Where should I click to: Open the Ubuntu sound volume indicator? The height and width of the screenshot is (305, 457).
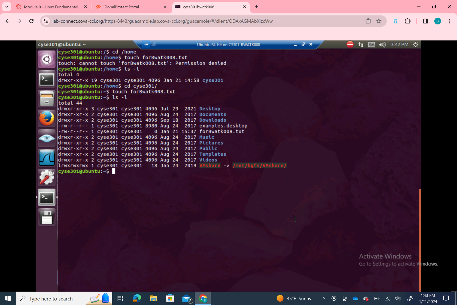[382, 44]
